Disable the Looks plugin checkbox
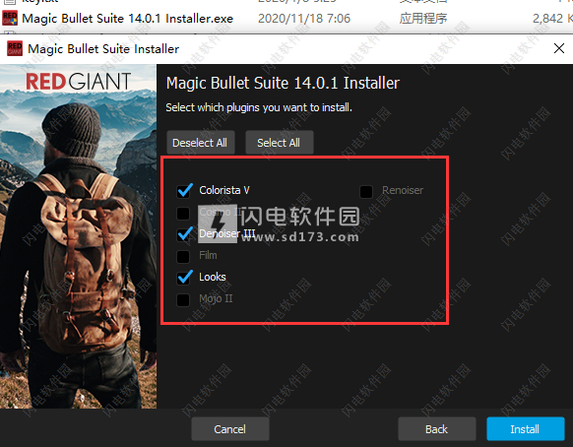 point(184,278)
